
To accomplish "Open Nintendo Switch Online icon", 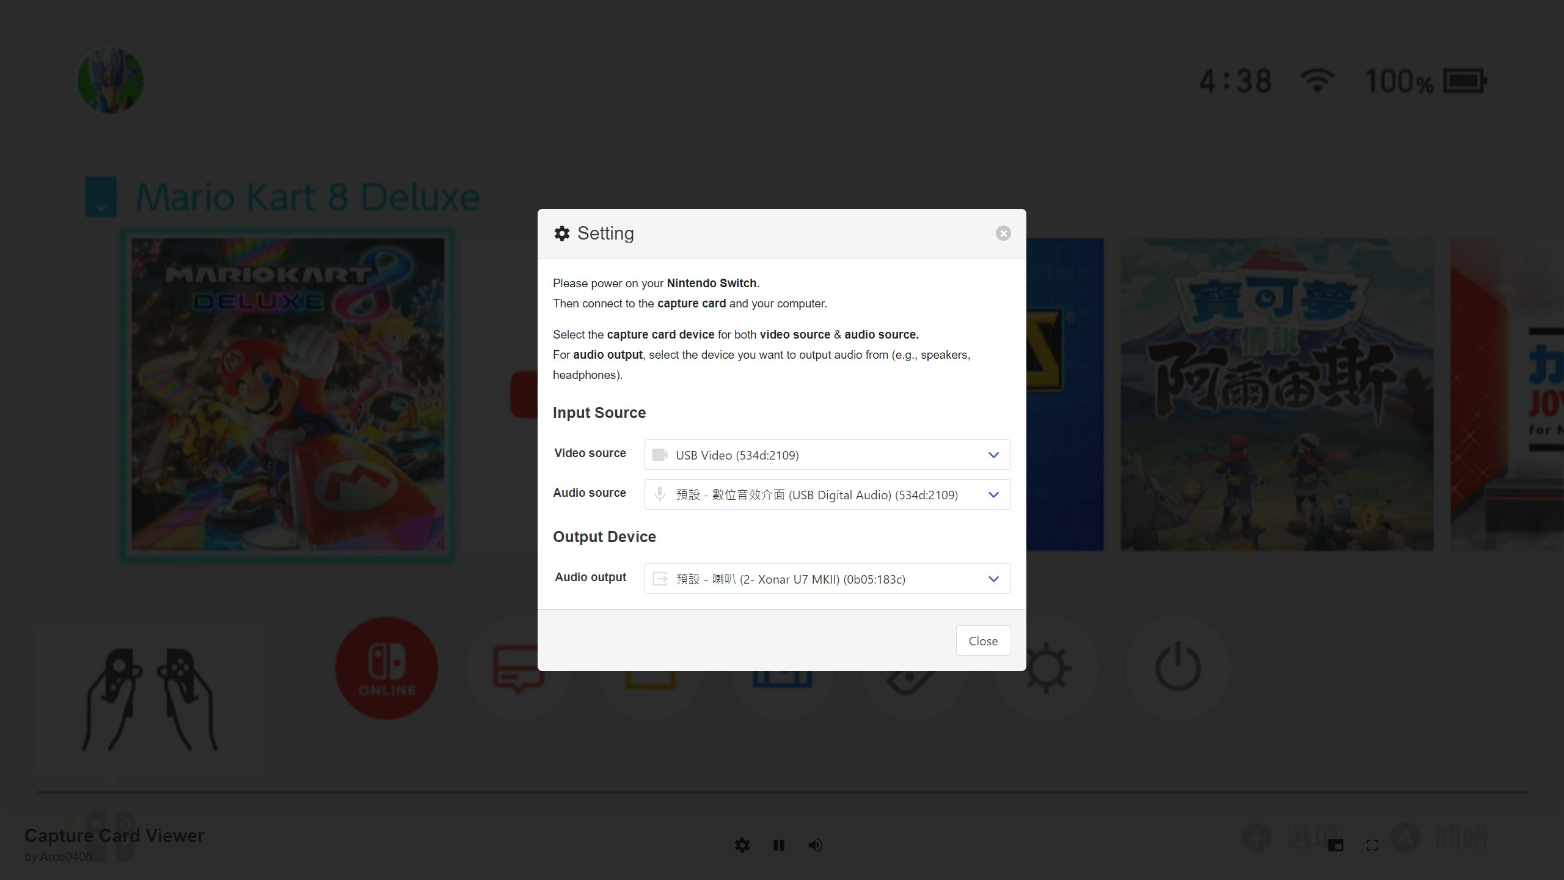I will point(386,668).
